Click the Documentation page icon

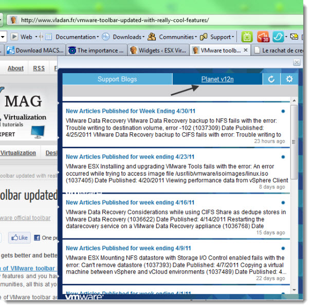tap(49, 37)
